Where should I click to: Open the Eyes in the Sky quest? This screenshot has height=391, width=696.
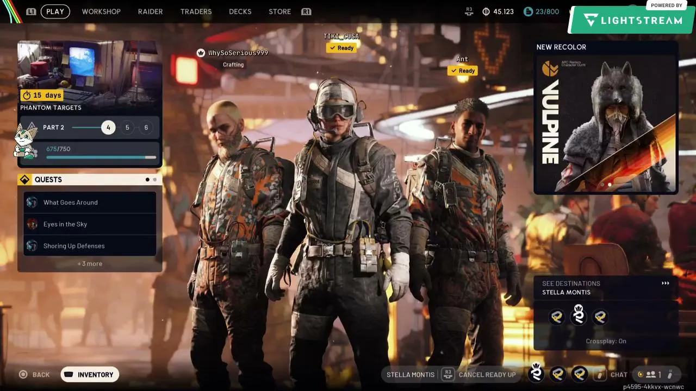(x=90, y=224)
